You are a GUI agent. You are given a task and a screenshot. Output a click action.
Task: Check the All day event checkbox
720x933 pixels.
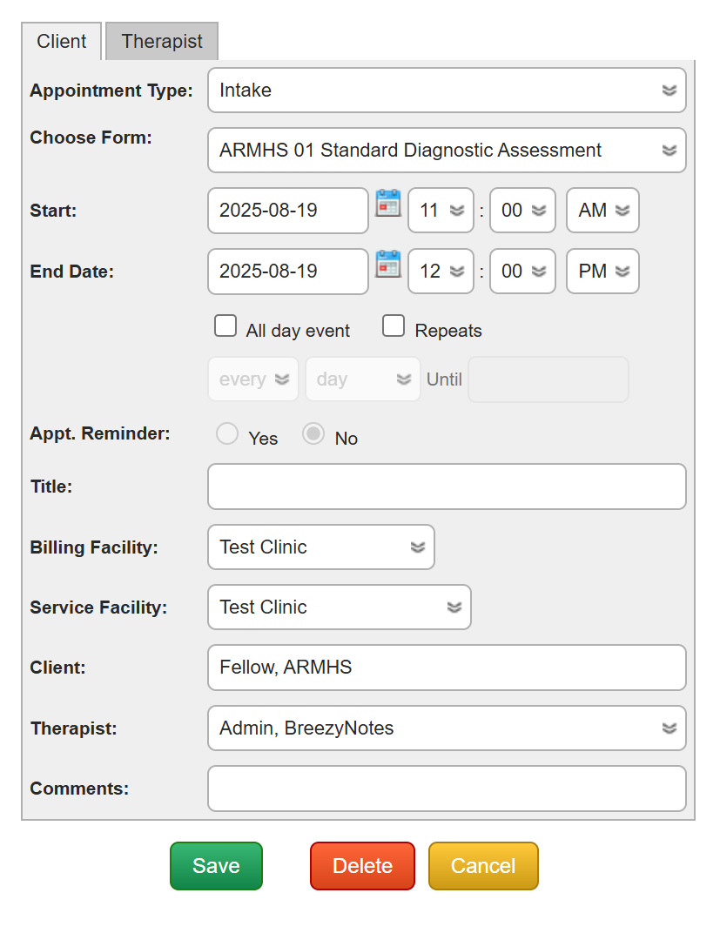225,326
